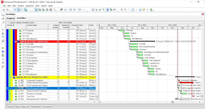205x109 pixels.
Task: Click the Qtr 3, 2022 timescale header
Action: tap(142, 25)
